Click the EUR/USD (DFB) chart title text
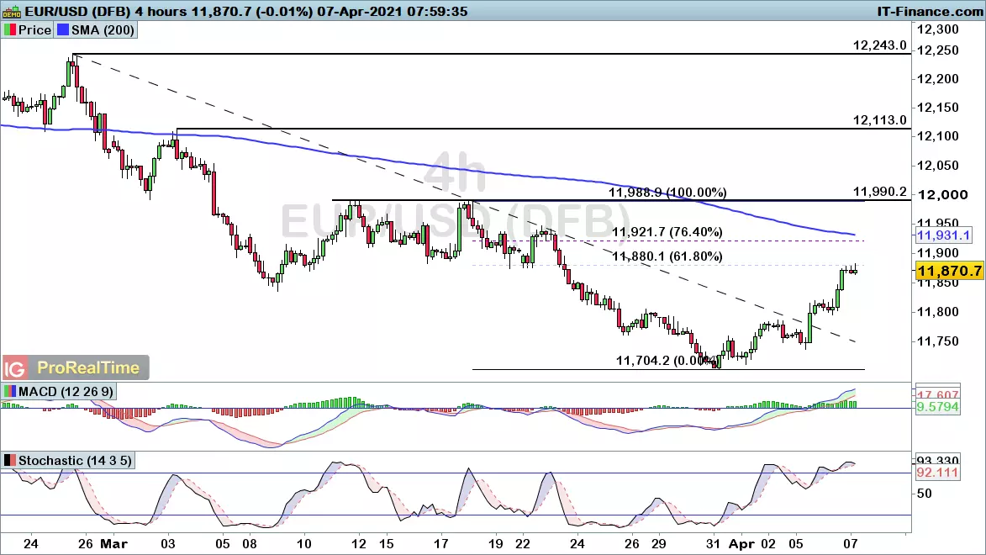This screenshot has height=555, width=986. (x=78, y=11)
